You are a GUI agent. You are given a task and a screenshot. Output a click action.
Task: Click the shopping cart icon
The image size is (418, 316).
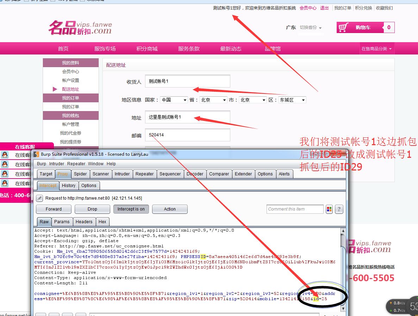click(343, 27)
